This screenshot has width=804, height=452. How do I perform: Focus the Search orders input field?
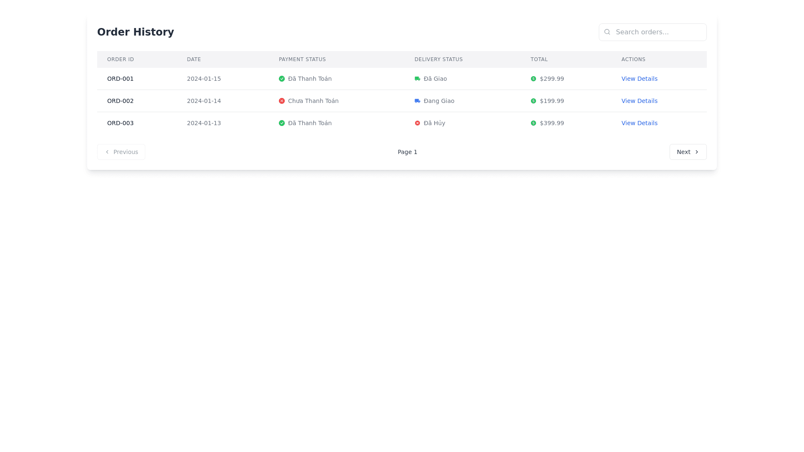coord(657,32)
